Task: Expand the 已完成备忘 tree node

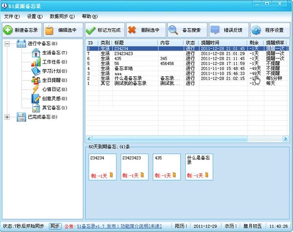Action: pos(7,117)
